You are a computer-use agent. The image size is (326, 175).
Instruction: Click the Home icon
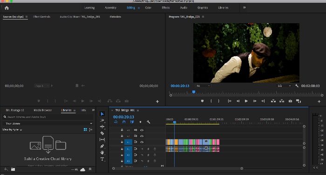pyautogui.click(x=7, y=8)
